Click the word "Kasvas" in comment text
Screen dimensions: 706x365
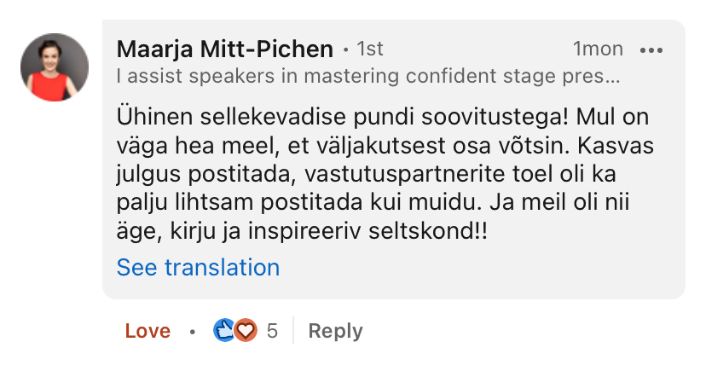point(623,147)
